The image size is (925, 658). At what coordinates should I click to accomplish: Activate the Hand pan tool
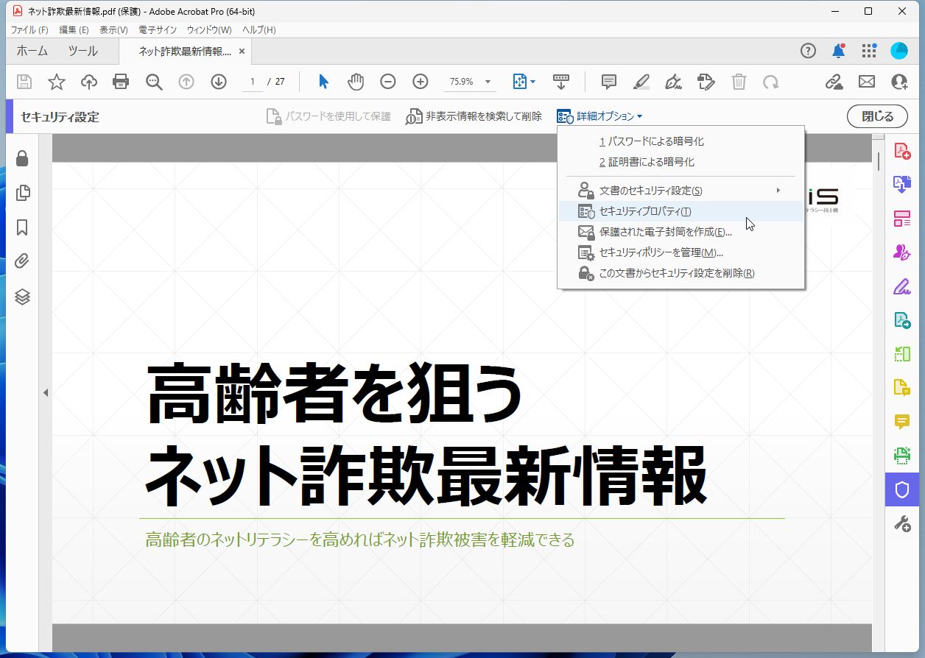coord(356,82)
